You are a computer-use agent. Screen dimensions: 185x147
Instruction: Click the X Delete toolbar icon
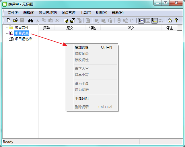(x=57, y=20)
